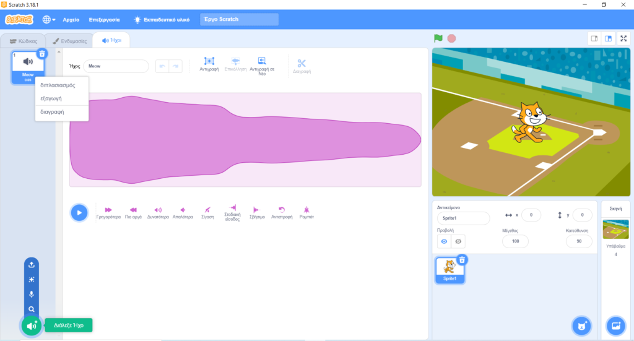The width and height of the screenshot is (634, 341).
Task: Record a new sound with microphone
Action: 32,294
